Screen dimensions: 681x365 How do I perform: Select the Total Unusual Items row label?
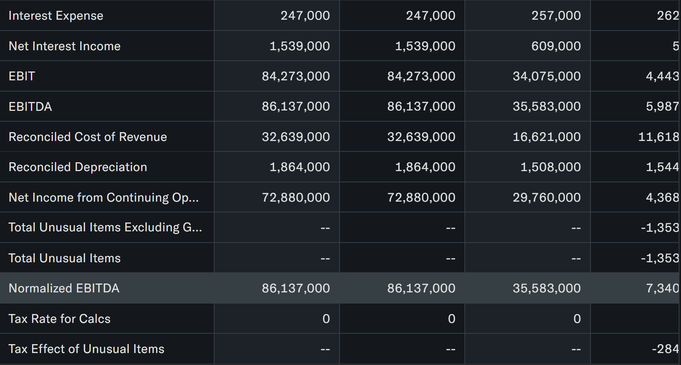click(x=65, y=258)
